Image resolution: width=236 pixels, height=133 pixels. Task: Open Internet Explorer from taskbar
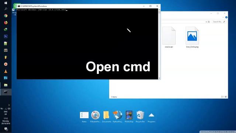6,30
